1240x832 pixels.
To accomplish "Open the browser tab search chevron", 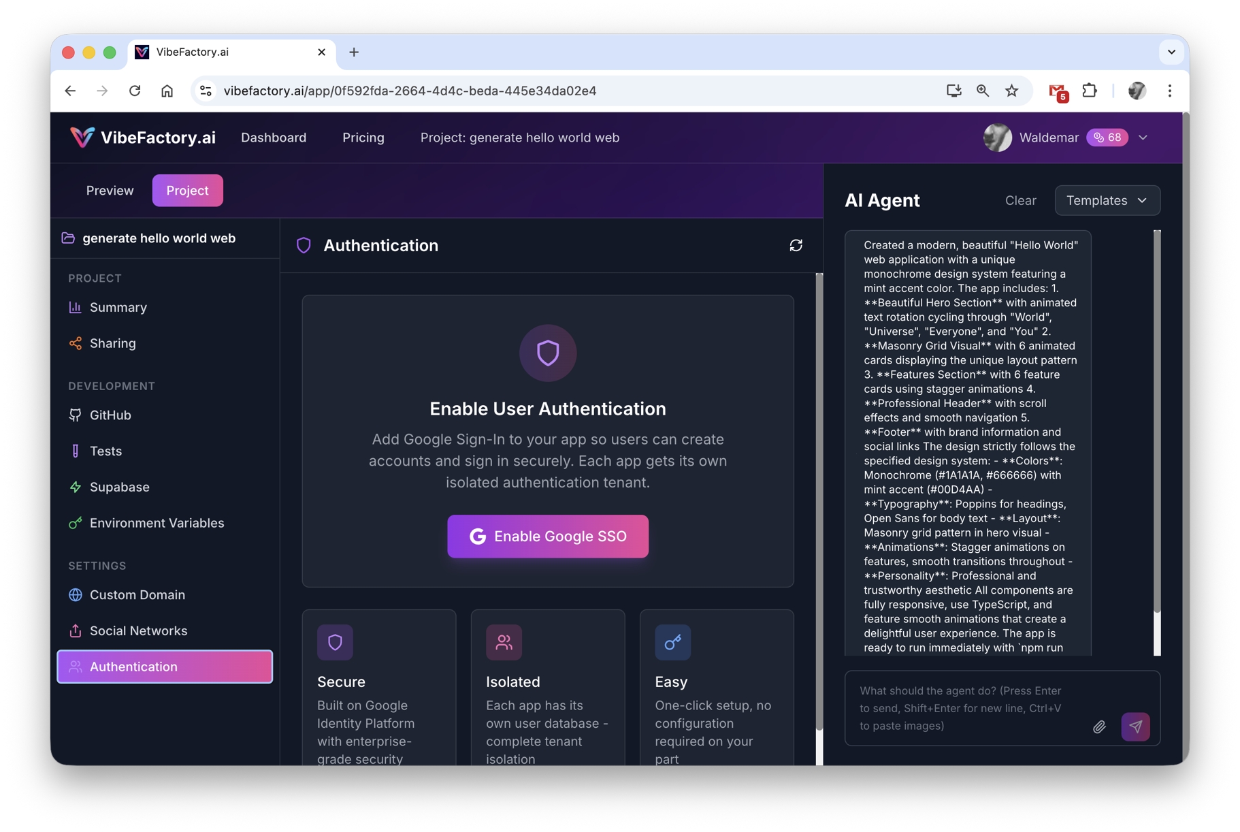I will point(1171,52).
